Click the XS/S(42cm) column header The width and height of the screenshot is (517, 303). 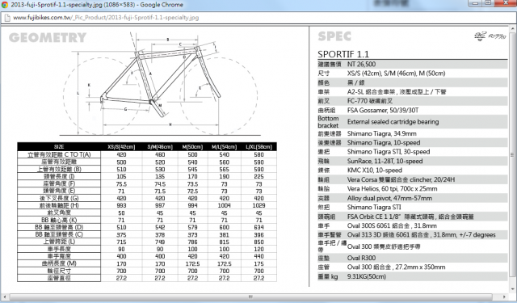[121, 147]
